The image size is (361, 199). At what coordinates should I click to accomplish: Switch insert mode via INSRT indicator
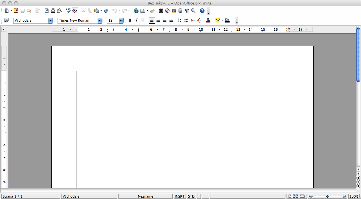pos(180,196)
